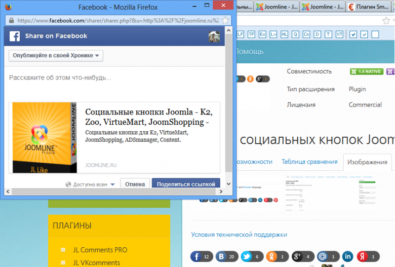
Task: Click the Facebook logo in share dialog header
Action: 15,36
